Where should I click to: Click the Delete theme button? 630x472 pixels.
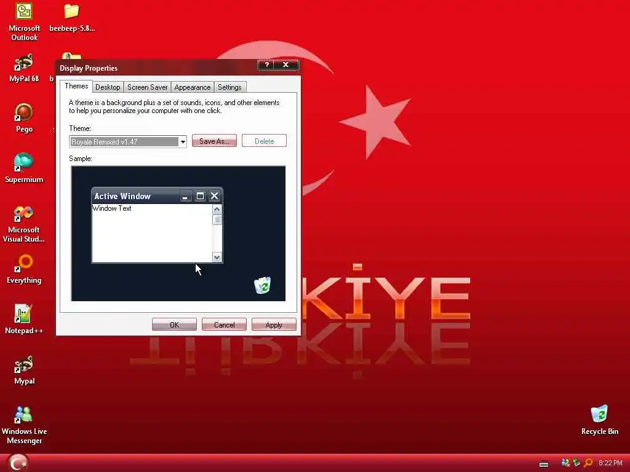pyautogui.click(x=264, y=141)
